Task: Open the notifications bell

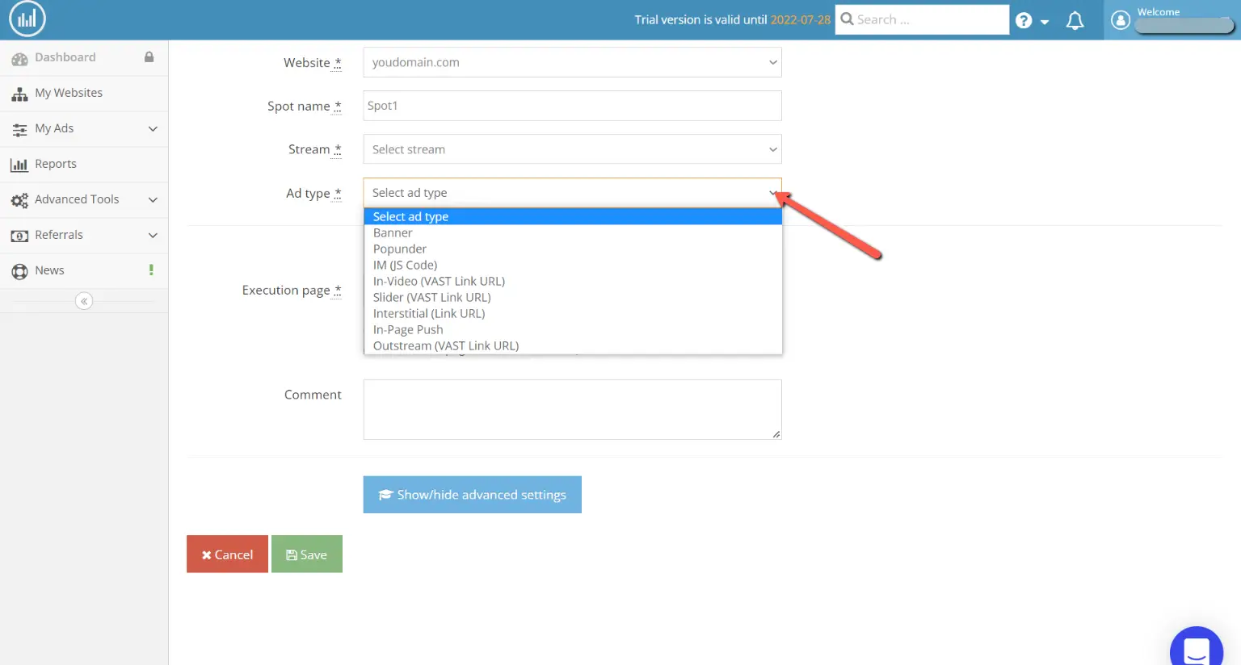Action: click(1075, 21)
